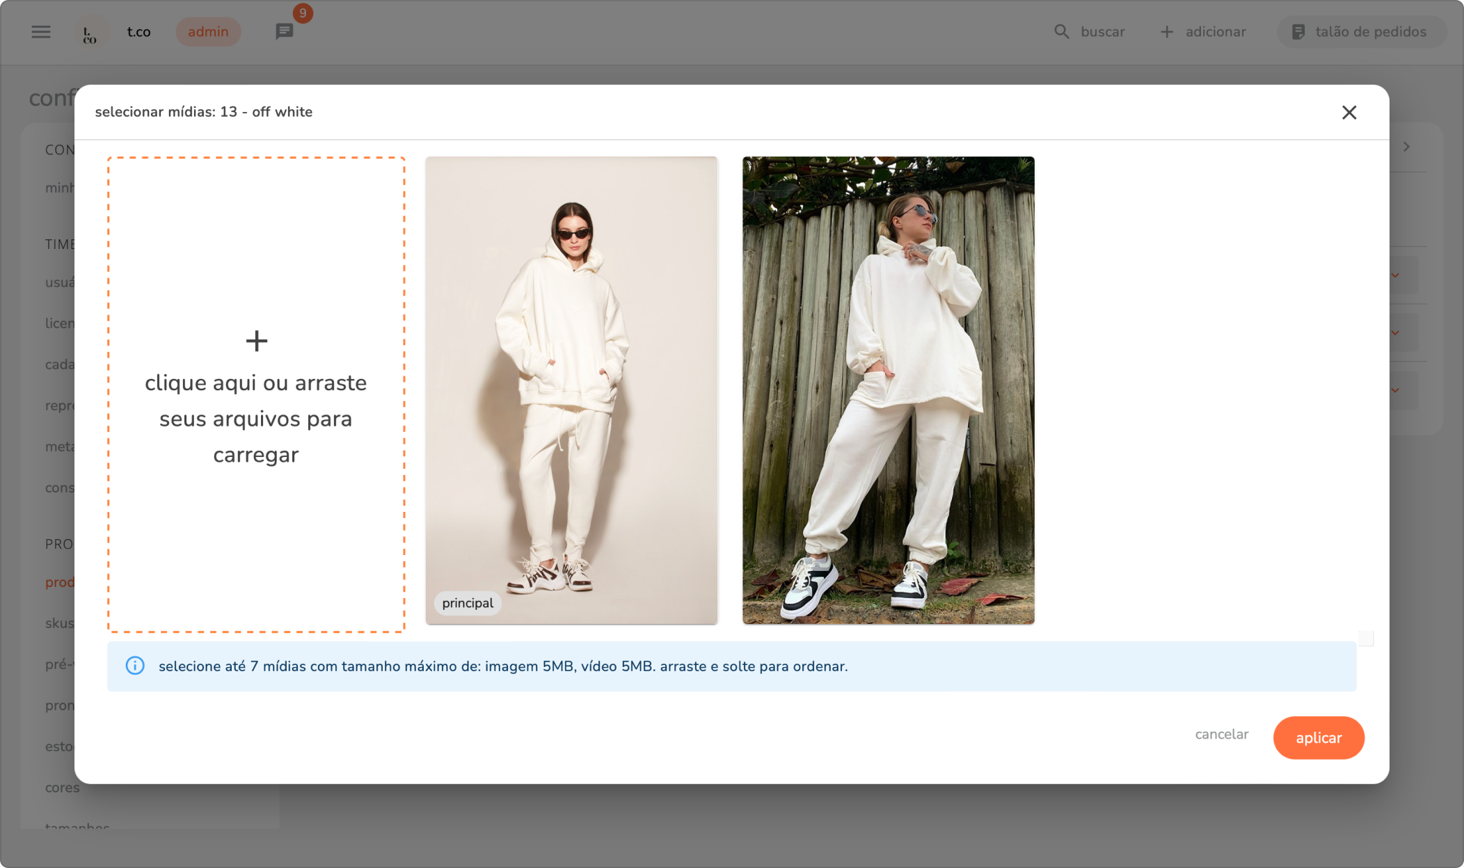Click the plus icon in upload area
Viewport: 1464px width, 868px height.
click(256, 341)
